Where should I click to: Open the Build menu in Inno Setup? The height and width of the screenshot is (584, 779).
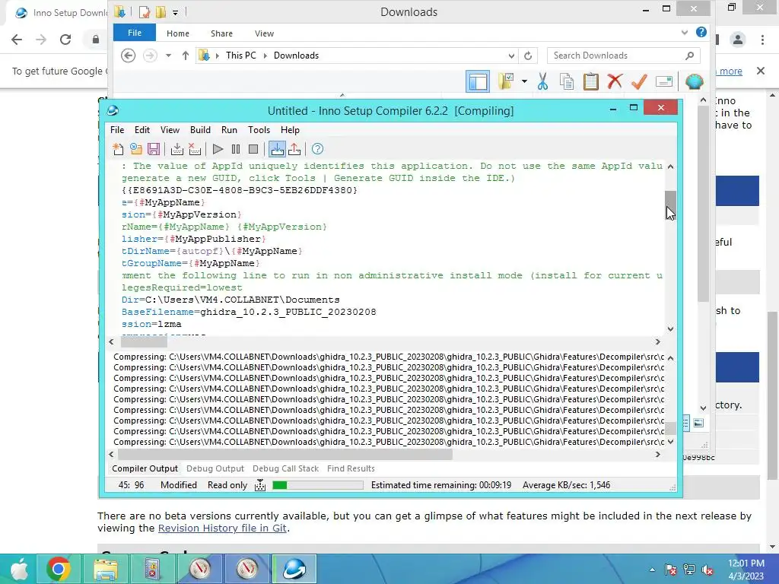click(x=200, y=129)
